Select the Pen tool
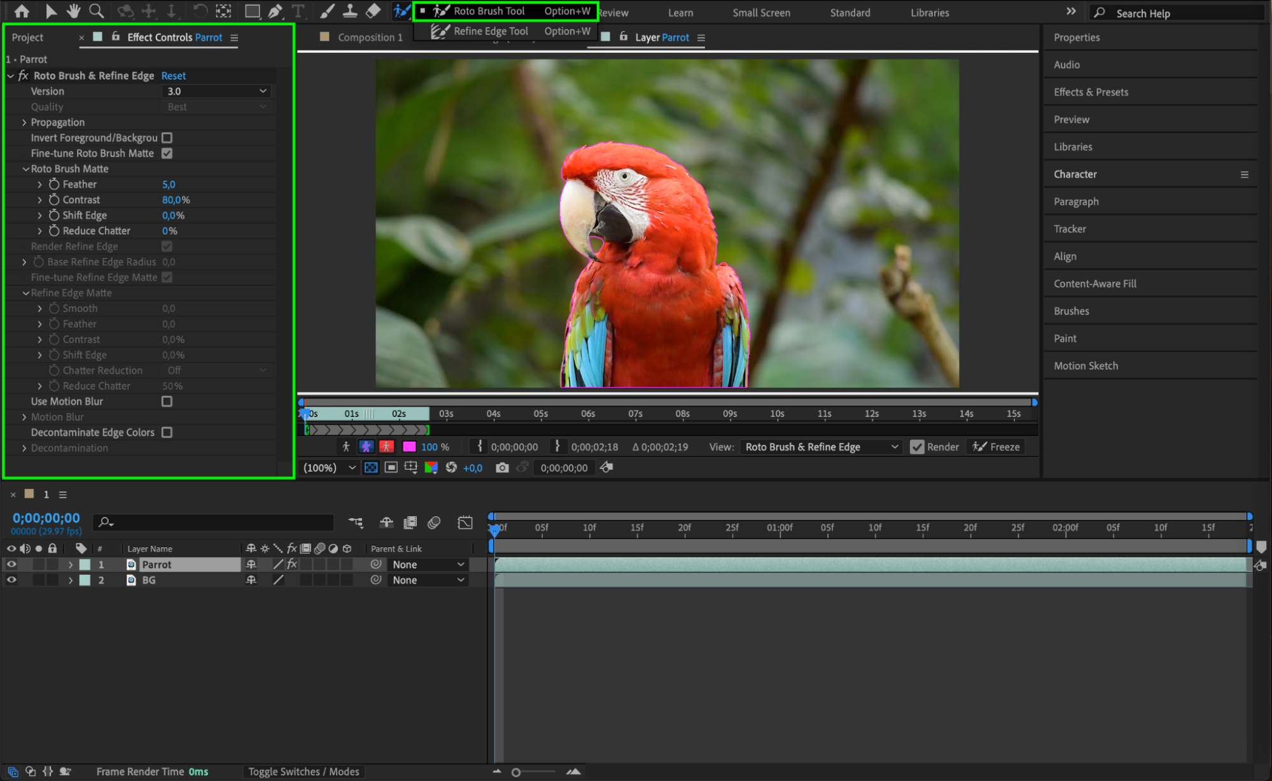 [275, 11]
